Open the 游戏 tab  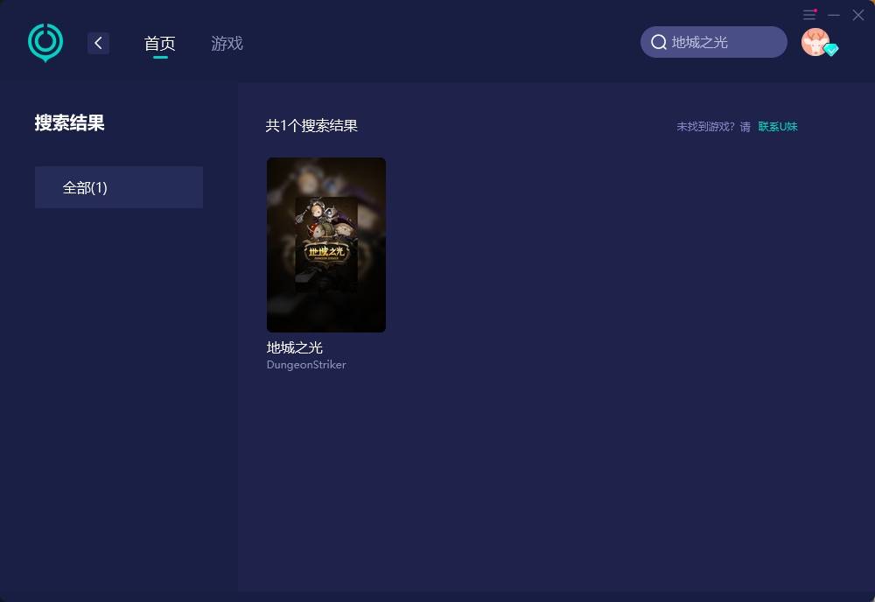pyautogui.click(x=227, y=44)
